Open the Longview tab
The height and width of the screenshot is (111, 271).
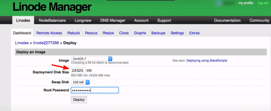click(83, 21)
